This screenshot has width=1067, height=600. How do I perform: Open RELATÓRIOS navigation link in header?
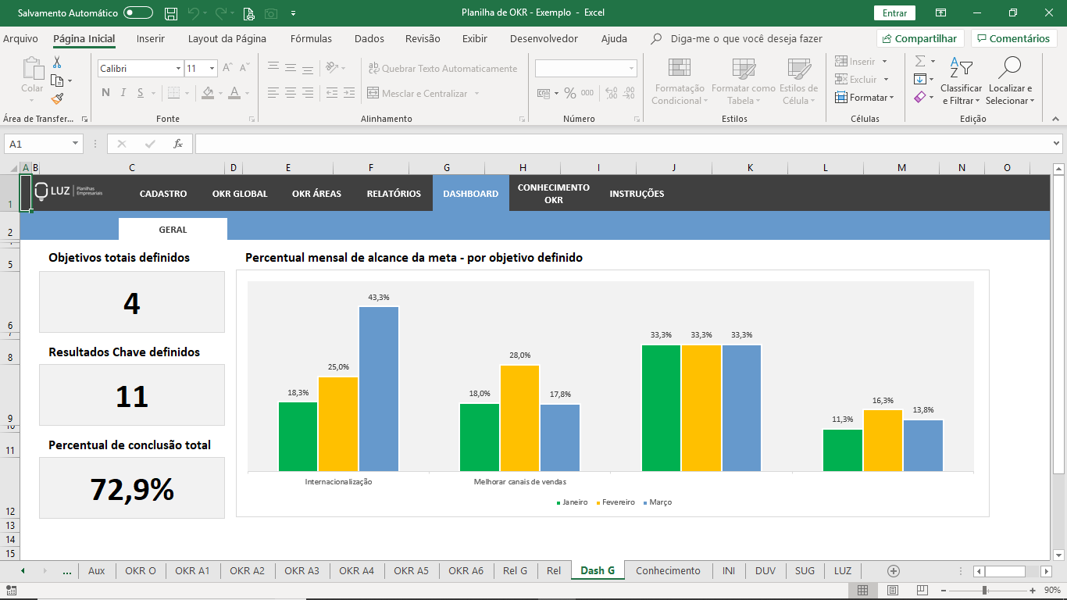point(394,194)
